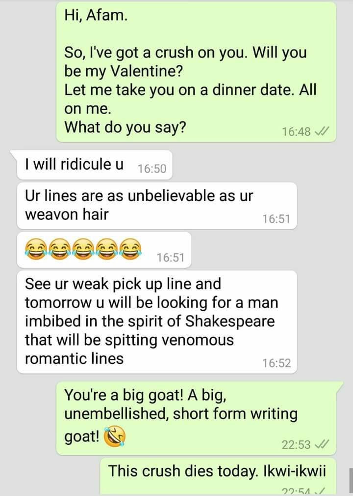
Task: Tap the rolling-on-floor laughing emoji
Action: pyautogui.click(x=115, y=437)
